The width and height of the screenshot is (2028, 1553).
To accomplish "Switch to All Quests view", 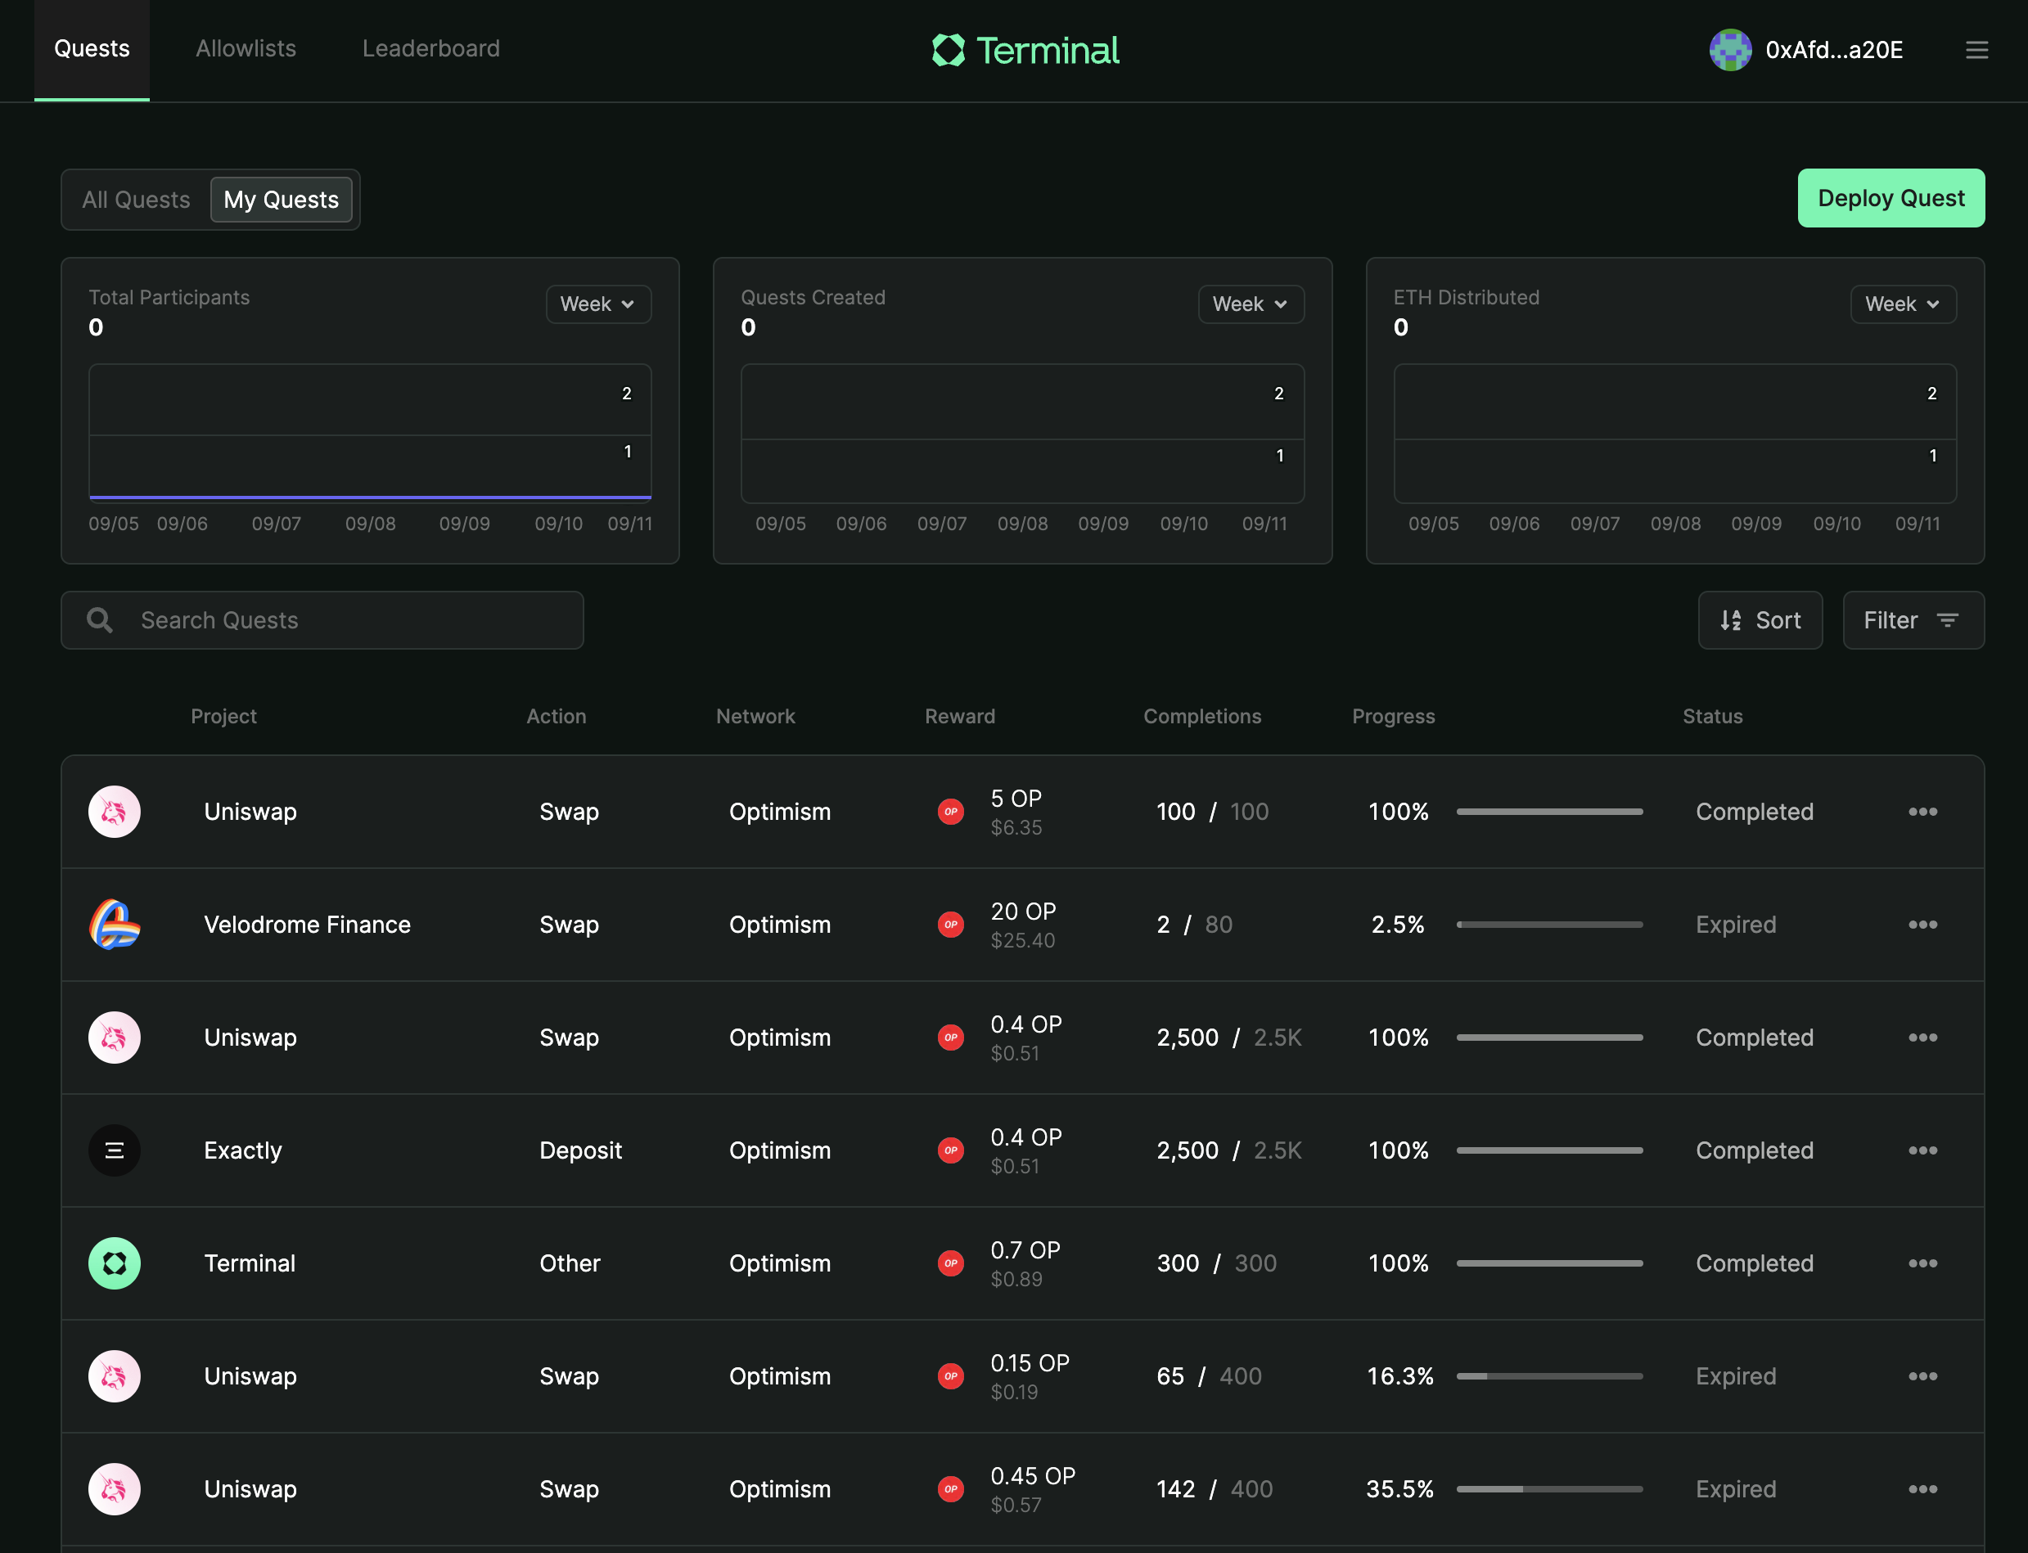I will point(136,200).
